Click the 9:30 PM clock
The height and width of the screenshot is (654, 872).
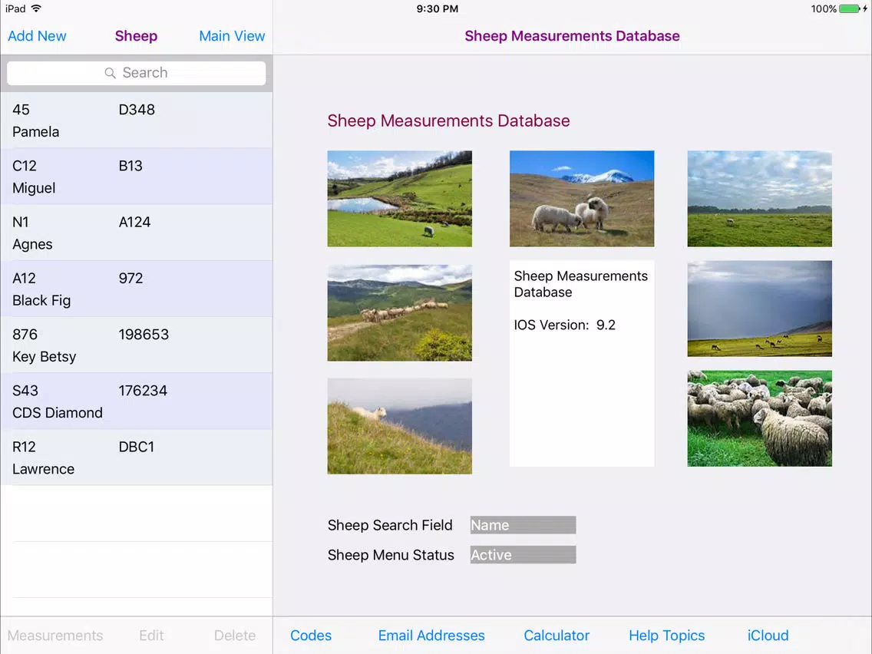(438, 9)
